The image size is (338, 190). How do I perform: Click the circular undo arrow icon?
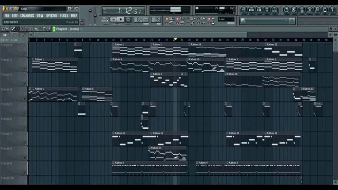286,10
